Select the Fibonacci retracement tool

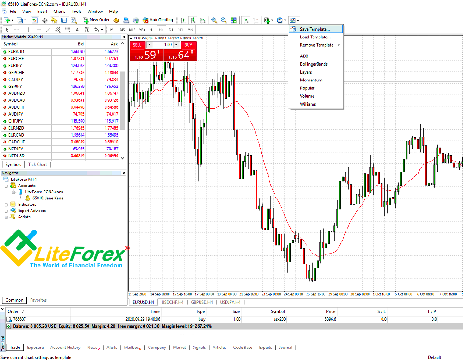pos(68,30)
